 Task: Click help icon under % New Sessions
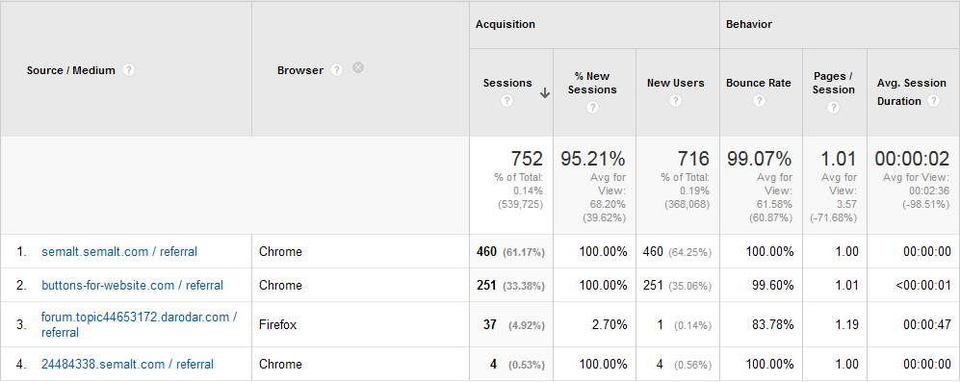592,108
